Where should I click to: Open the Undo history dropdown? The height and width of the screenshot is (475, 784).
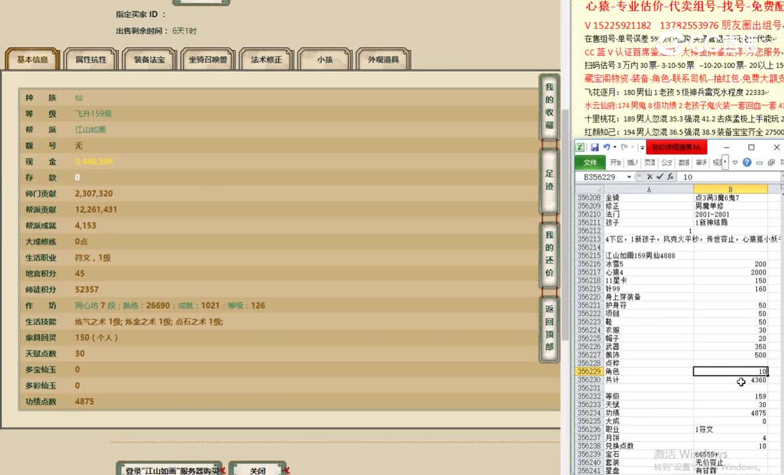(x=614, y=147)
